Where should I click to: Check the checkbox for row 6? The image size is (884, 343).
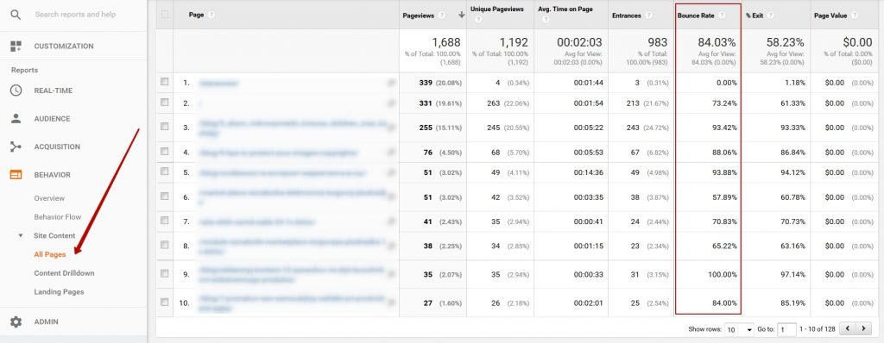tap(165, 196)
